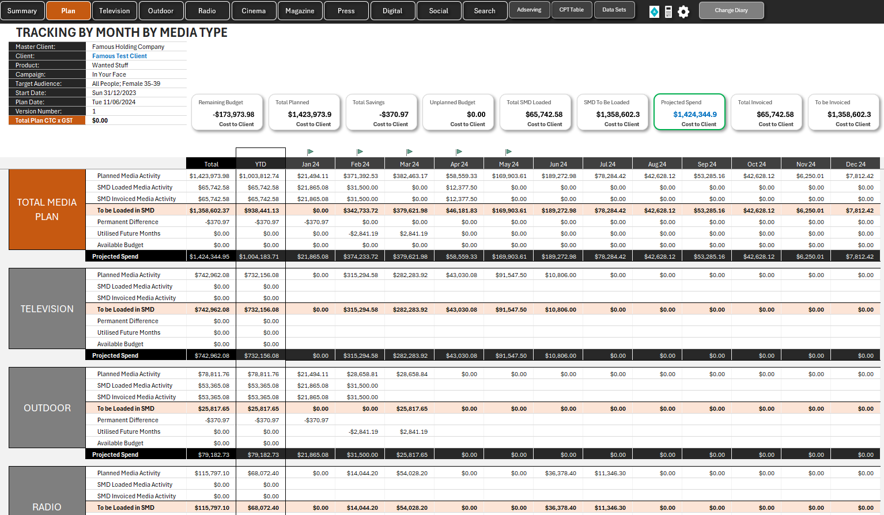Viewport: 884px width, 515px height.
Task: Click the green flag above May 24
Action: click(508, 152)
